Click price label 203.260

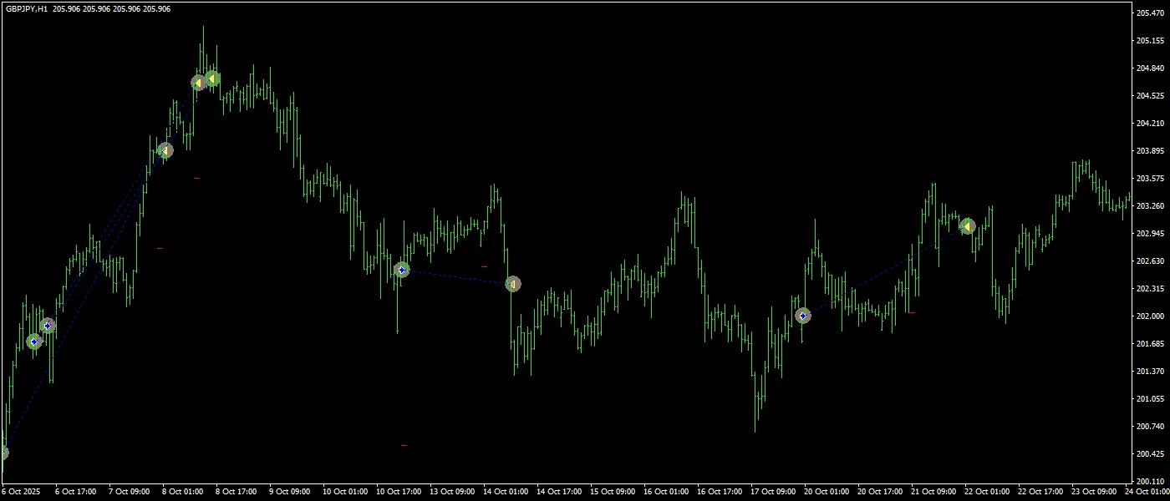click(1151, 206)
